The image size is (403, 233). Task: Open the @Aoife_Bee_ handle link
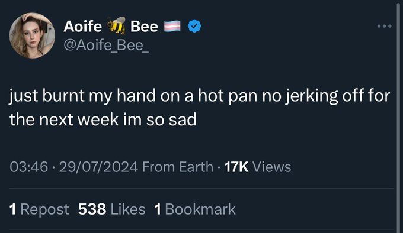(x=106, y=46)
